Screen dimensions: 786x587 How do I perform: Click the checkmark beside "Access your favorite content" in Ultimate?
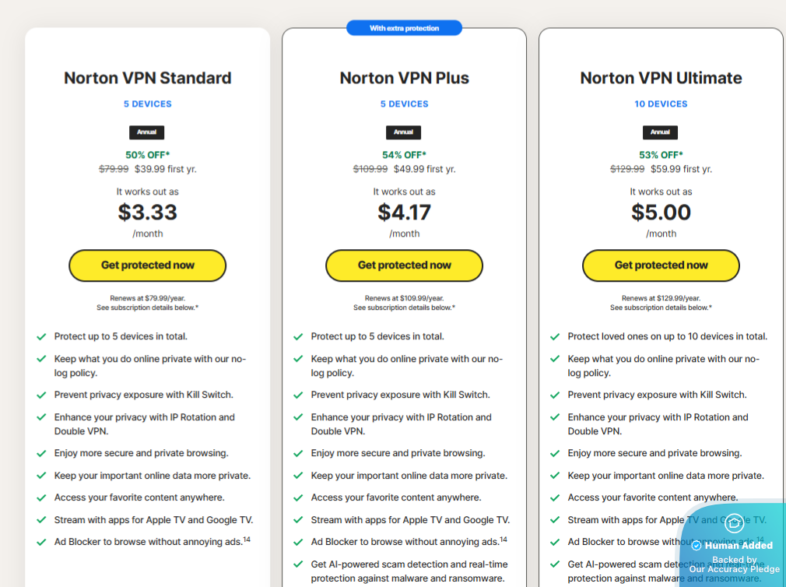tap(555, 497)
